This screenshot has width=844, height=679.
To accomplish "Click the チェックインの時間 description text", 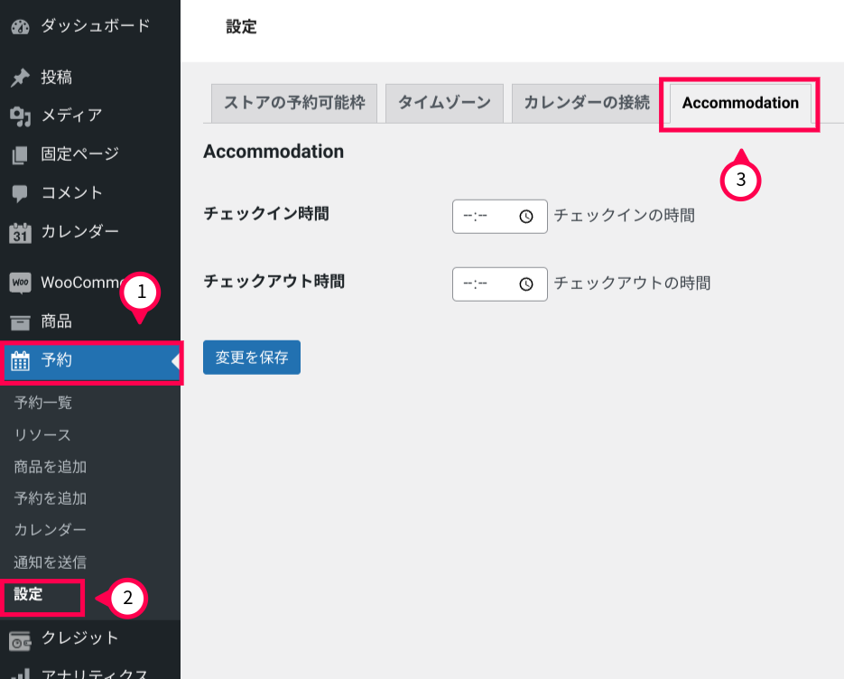I will tap(625, 216).
